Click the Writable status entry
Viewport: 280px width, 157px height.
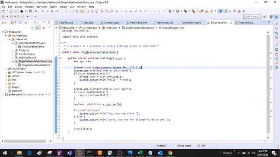point(161,146)
